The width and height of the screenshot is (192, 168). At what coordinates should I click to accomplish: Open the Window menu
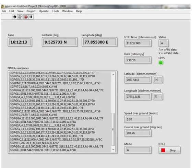point(67,11)
